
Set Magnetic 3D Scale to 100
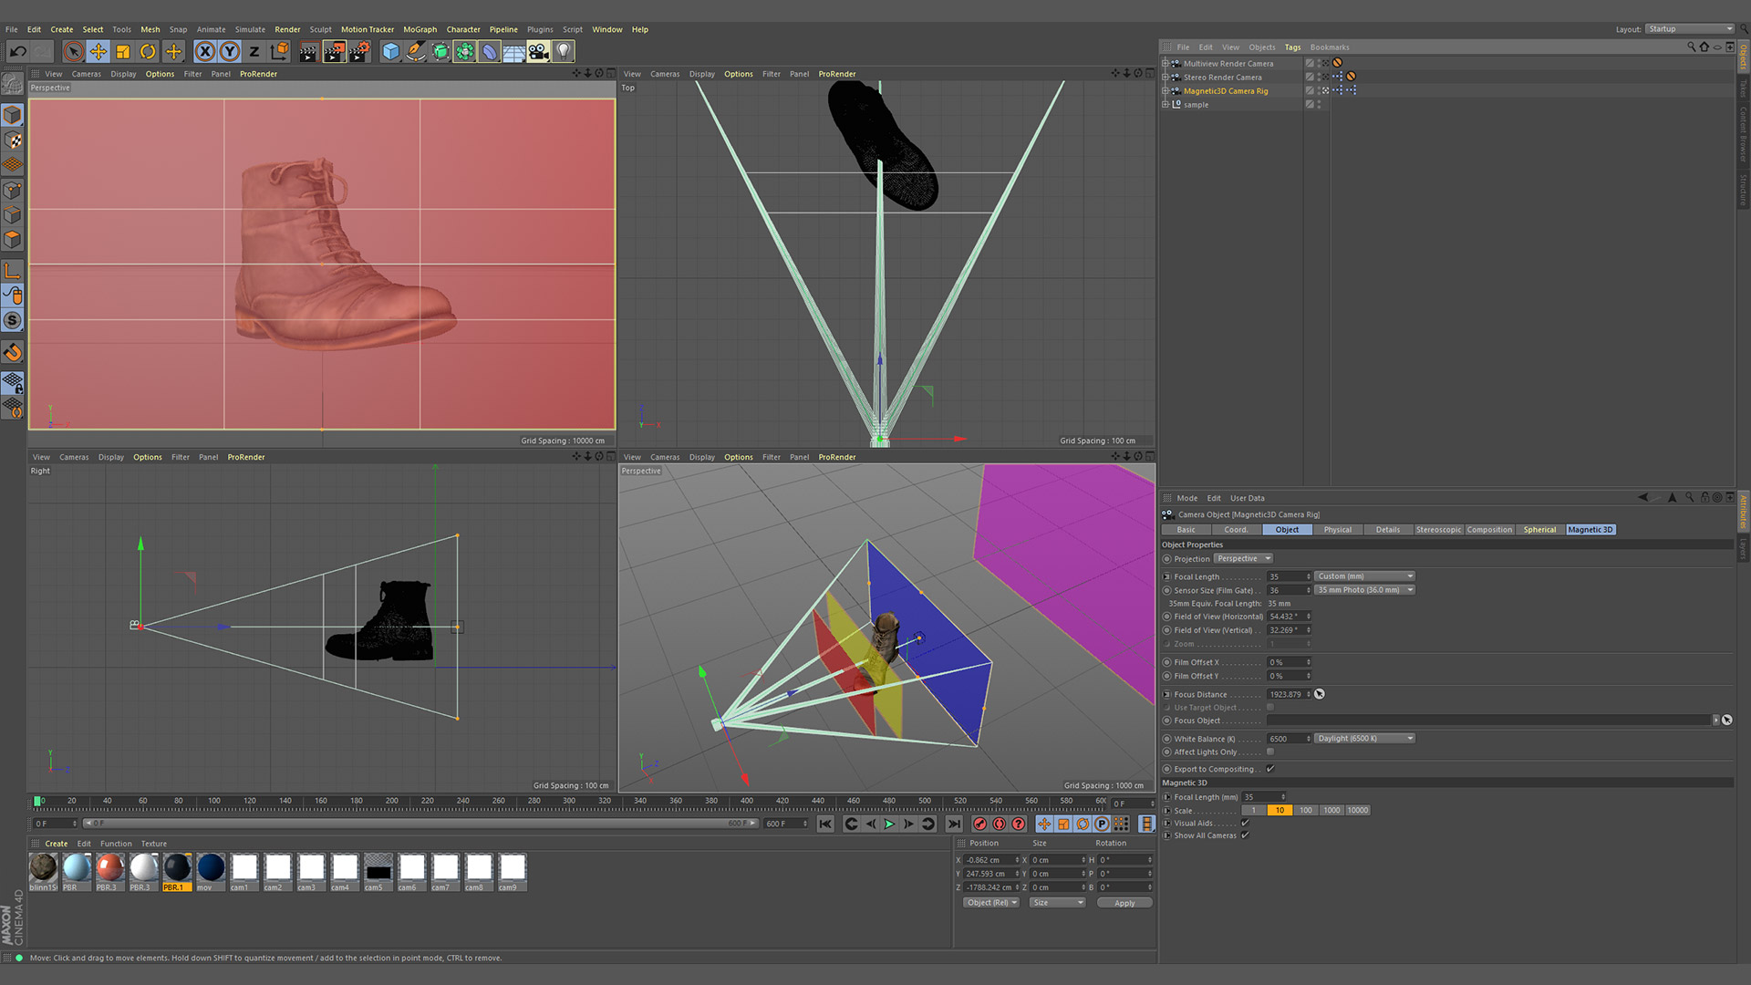(x=1306, y=810)
